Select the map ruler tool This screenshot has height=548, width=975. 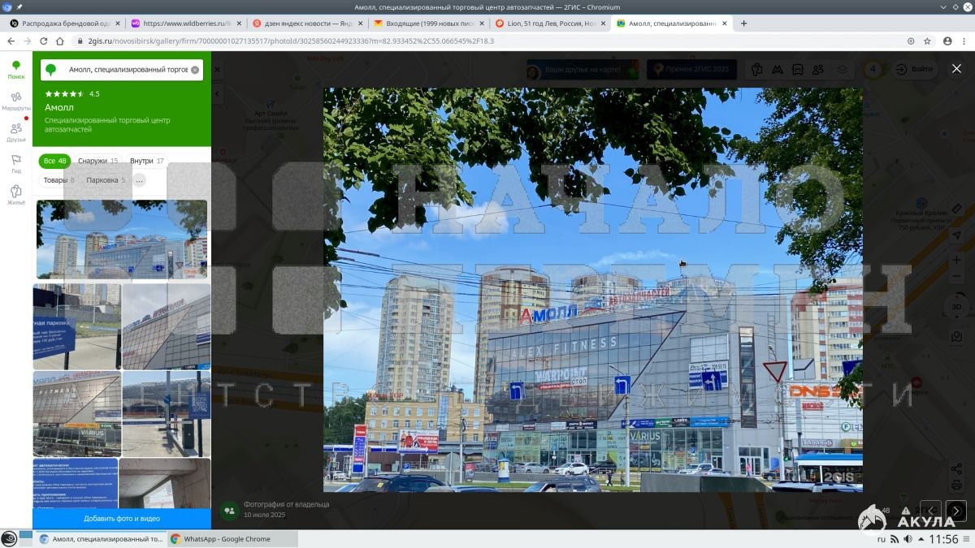[x=956, y=209]
